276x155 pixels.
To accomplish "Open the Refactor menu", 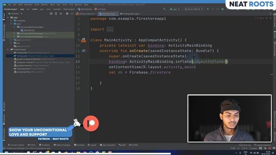I will pos(45,5).
